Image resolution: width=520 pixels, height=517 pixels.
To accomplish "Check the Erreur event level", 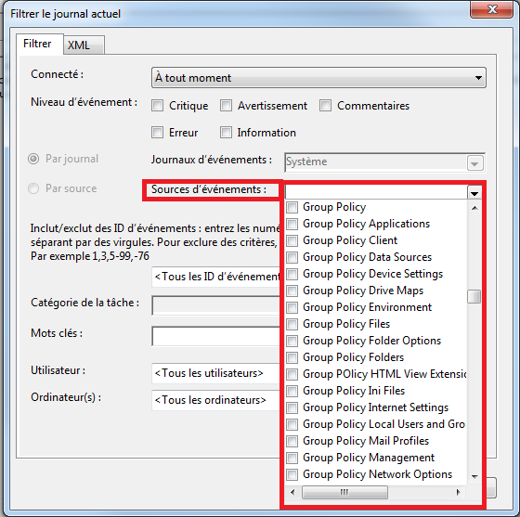I will pos(157,133).
